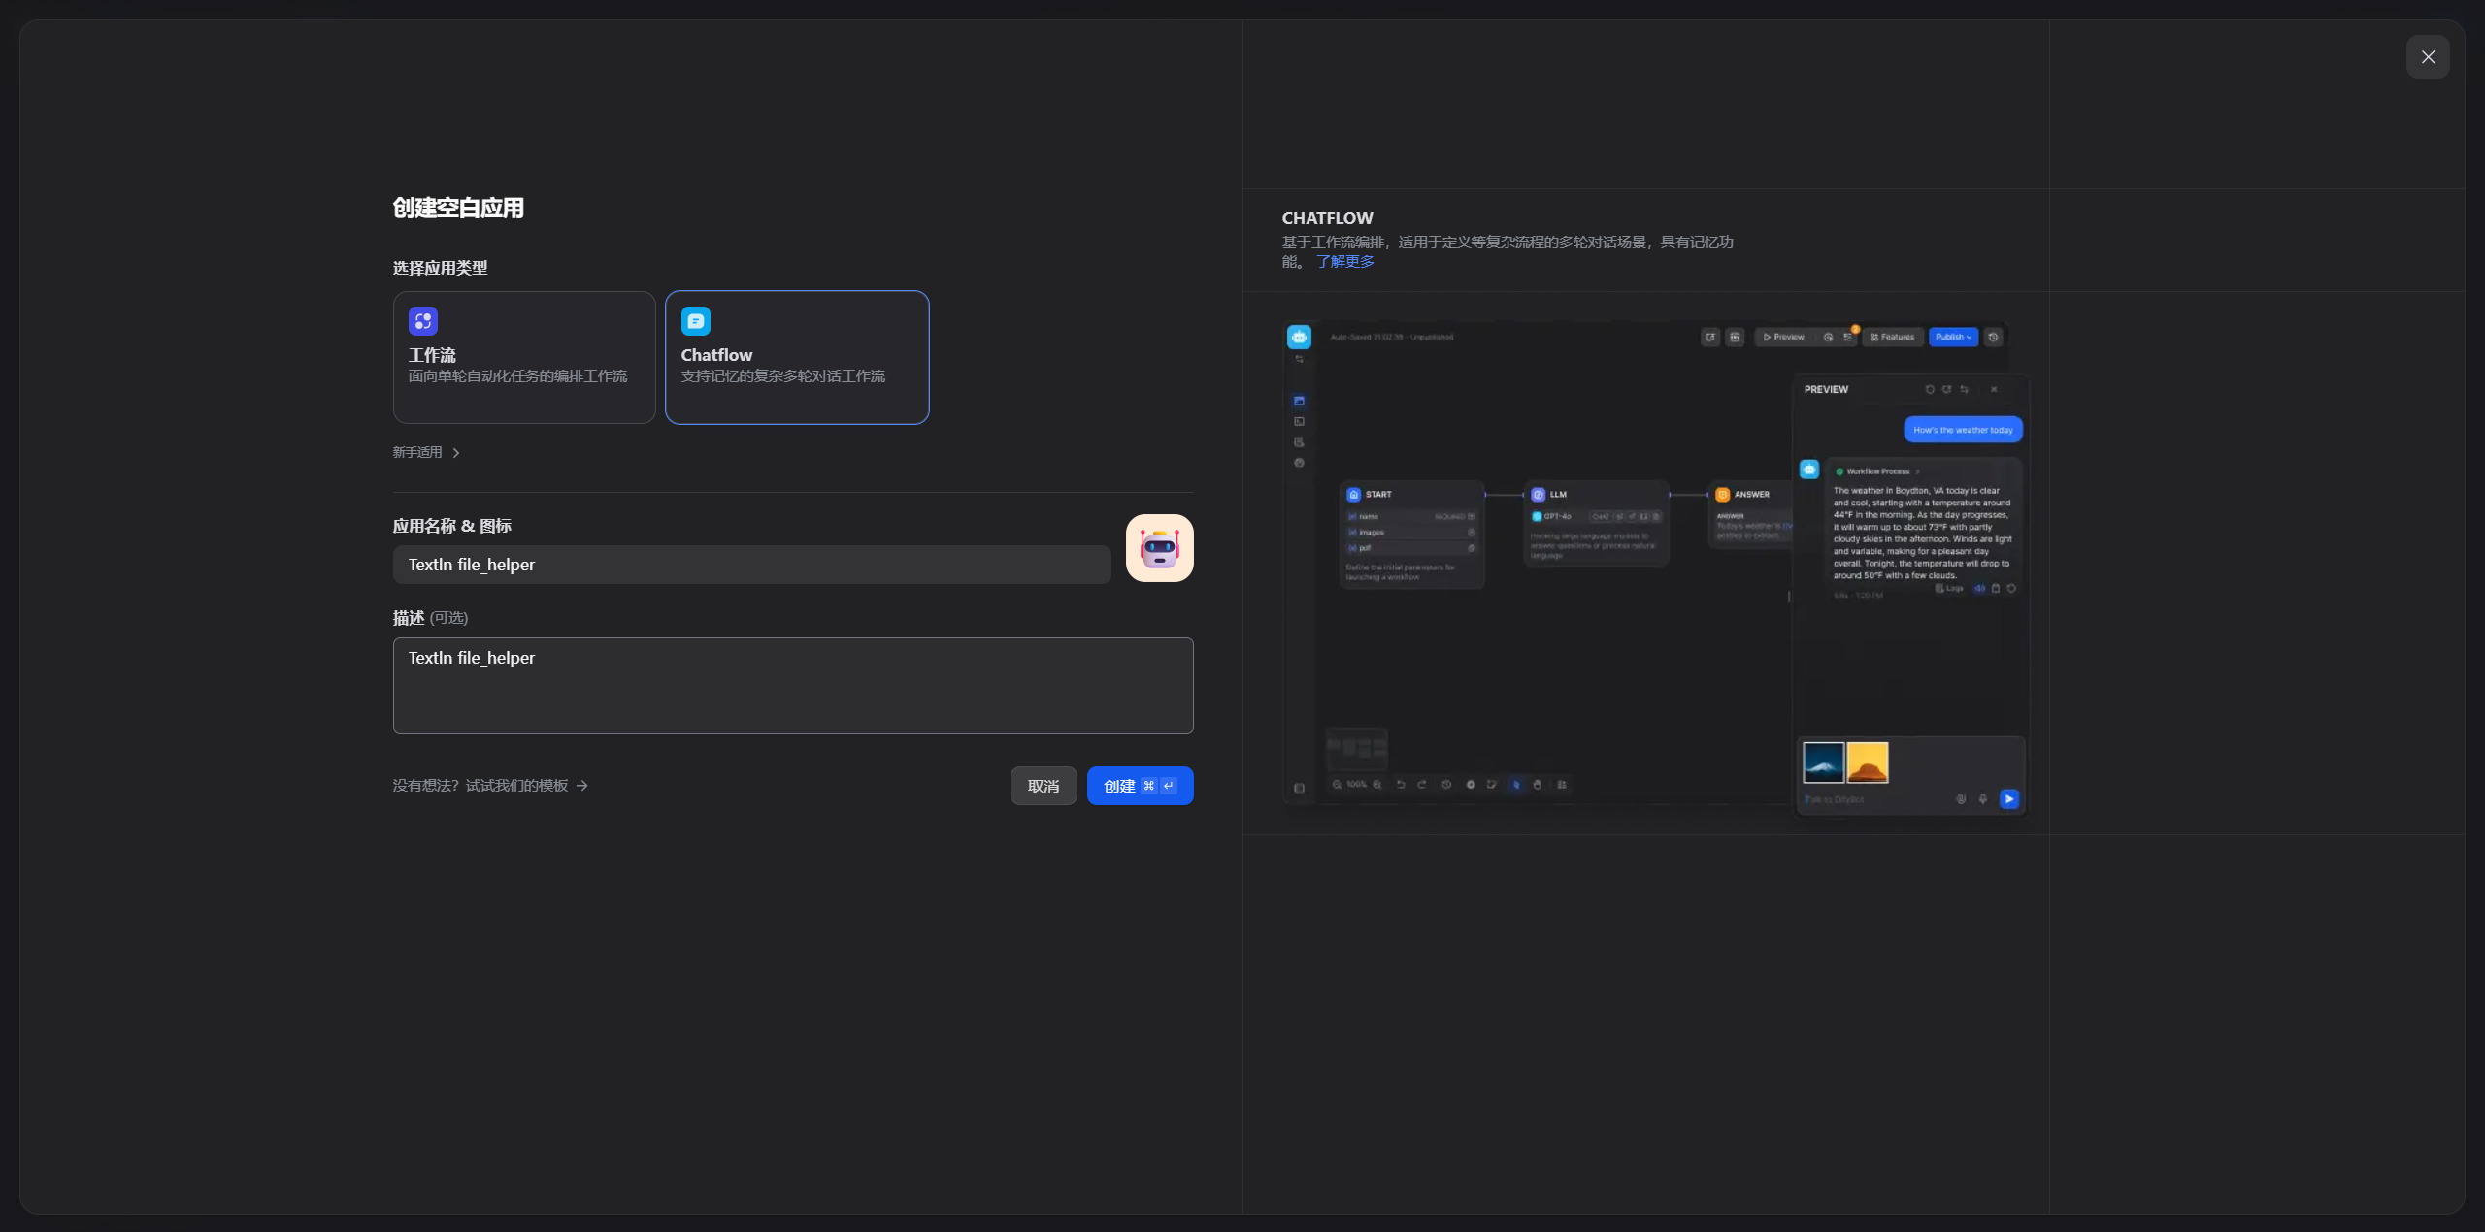Click the START node icon in preview
This screenshot has height=1232, width=2485.
click(1353, 495)
